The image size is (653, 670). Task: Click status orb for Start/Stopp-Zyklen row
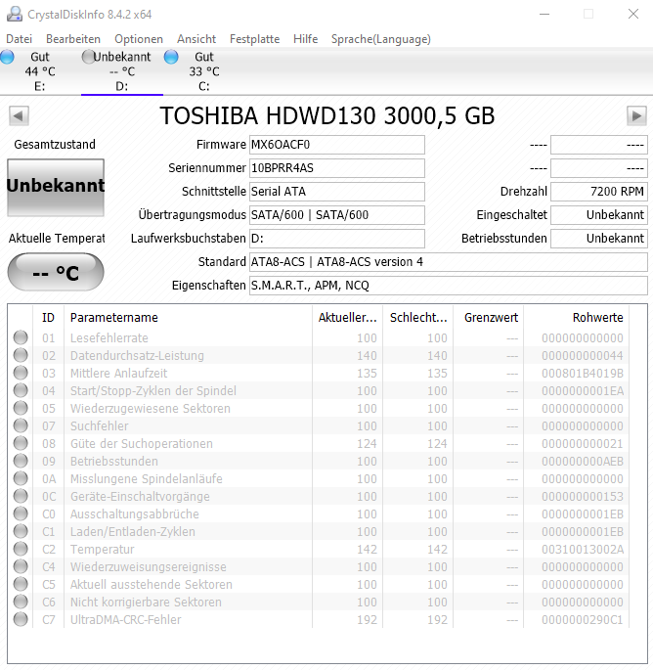click(x=21, y=390)
